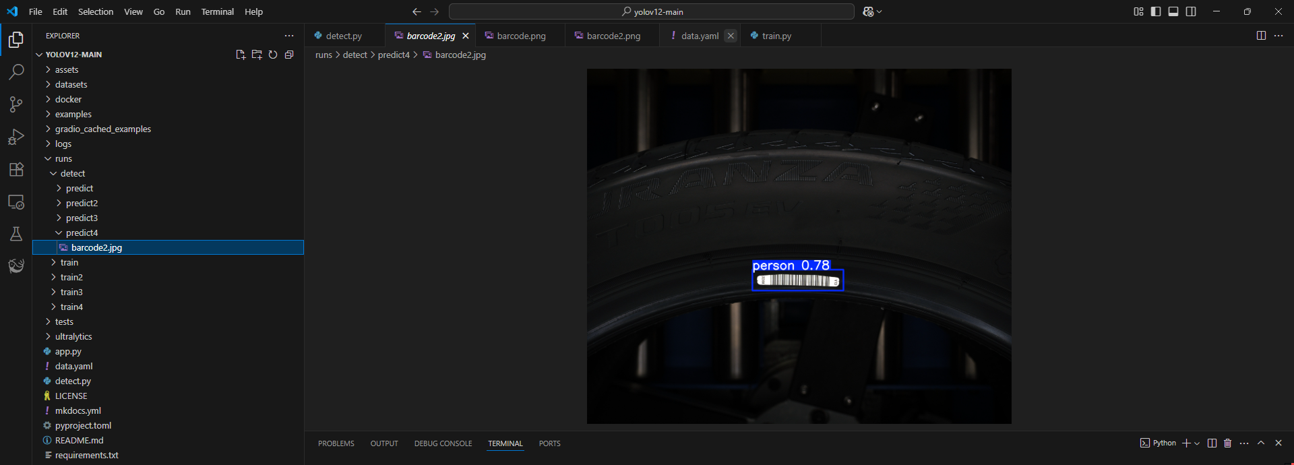The height and width of the screenshot is (465, 1294).
Task: Open requirements.txt in the explorer
Action: coord(168,455)
